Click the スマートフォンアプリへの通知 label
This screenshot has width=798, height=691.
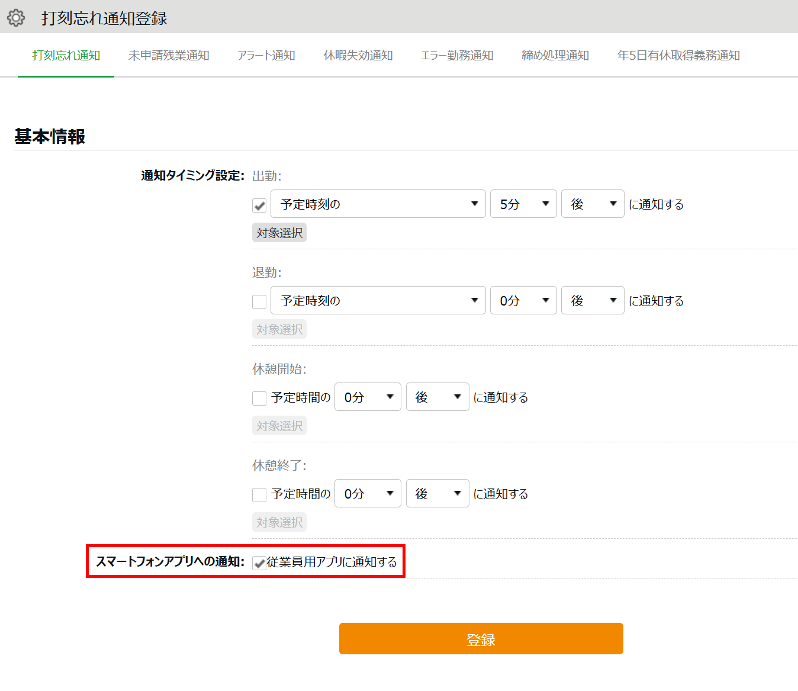[x=170, y=561]
